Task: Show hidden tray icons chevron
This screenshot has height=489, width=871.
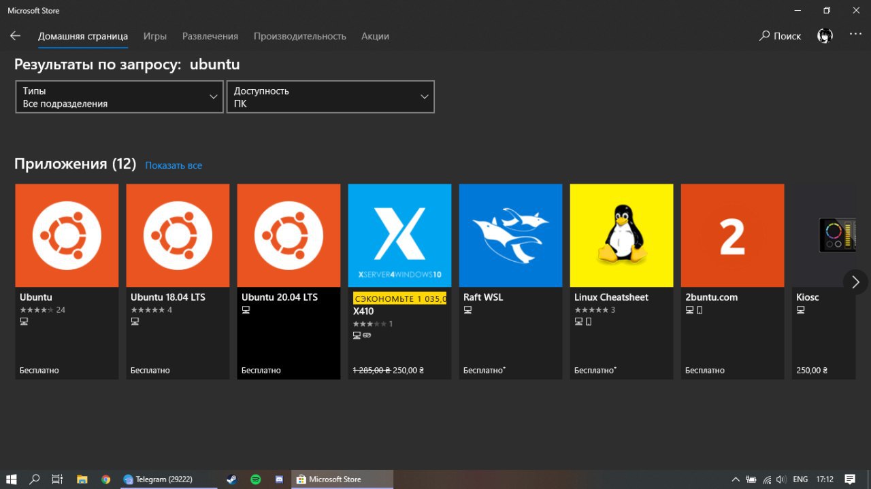Action: [x=736, y=479]
